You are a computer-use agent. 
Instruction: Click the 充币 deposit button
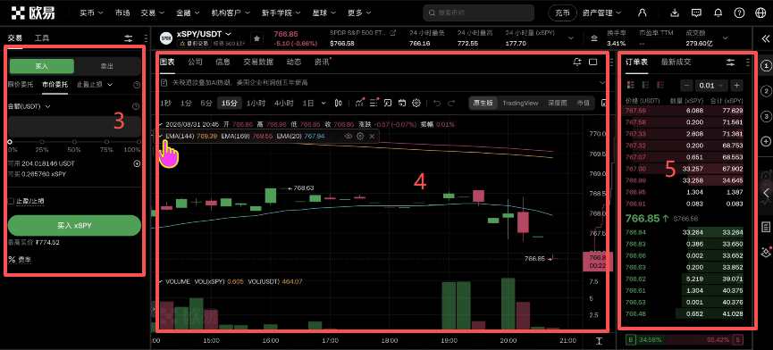coord(562,13)
